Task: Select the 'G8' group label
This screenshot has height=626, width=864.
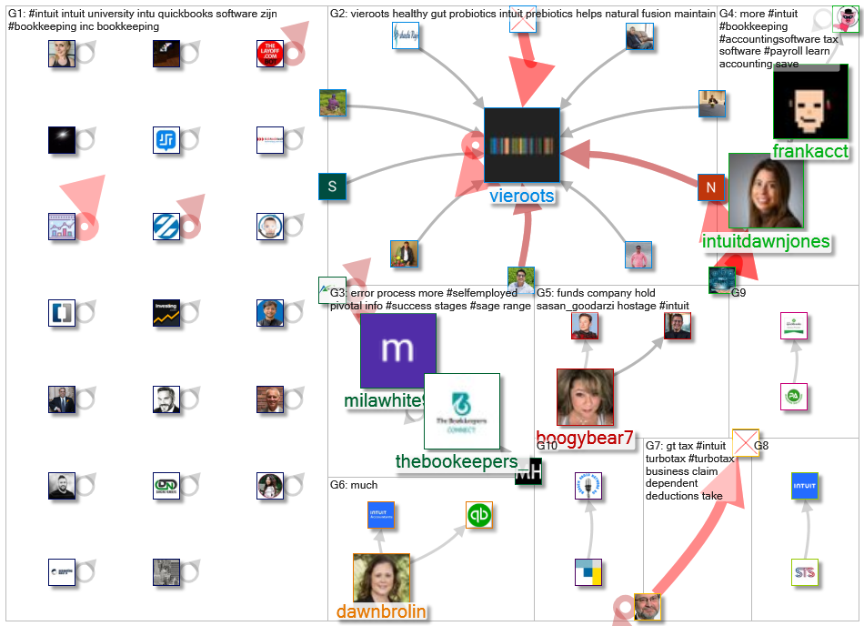Action: [761, 445]
